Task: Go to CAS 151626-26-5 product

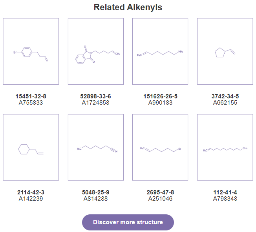Action: (x=160, y=96)
